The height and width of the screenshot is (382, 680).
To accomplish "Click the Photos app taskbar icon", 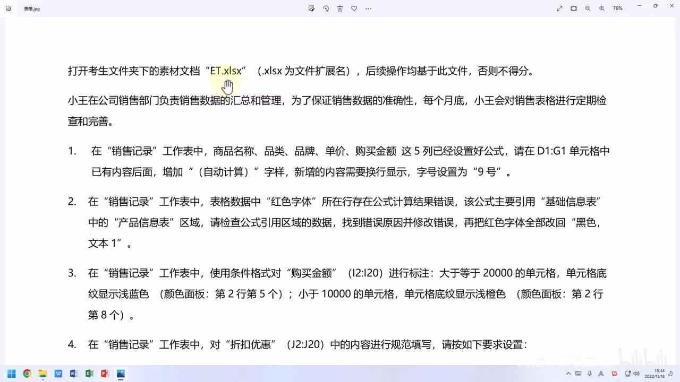I will pyautogui.click(x=121, y=374).
